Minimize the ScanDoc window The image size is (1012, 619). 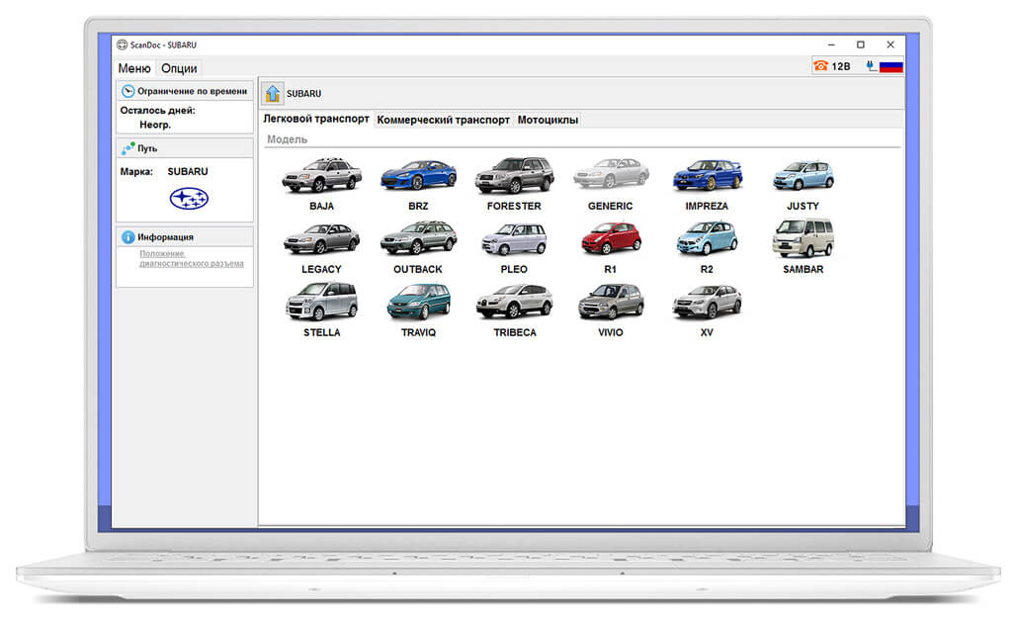coord(831,44)
